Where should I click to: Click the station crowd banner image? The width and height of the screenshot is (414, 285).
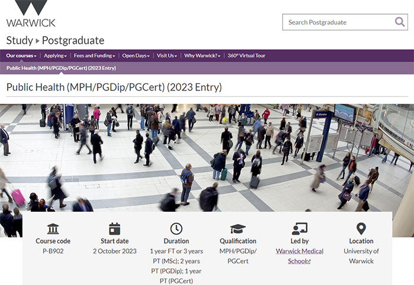pos(207,157)
